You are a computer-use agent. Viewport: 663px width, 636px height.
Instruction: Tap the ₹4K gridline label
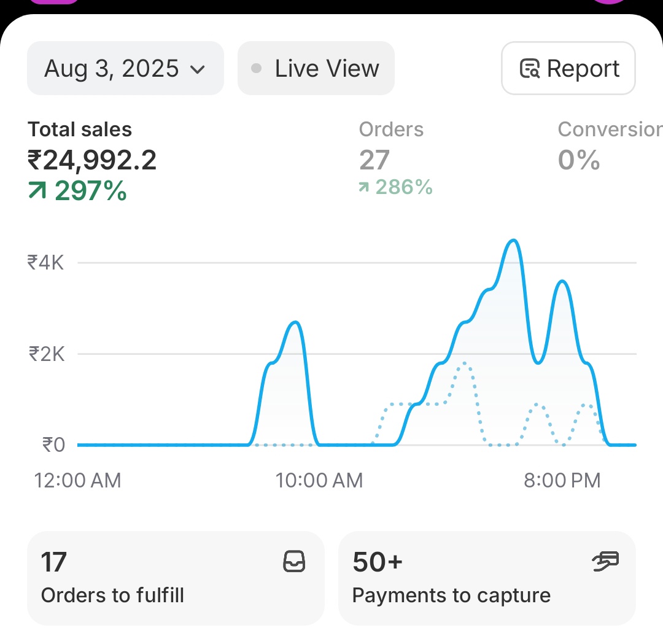45,263
